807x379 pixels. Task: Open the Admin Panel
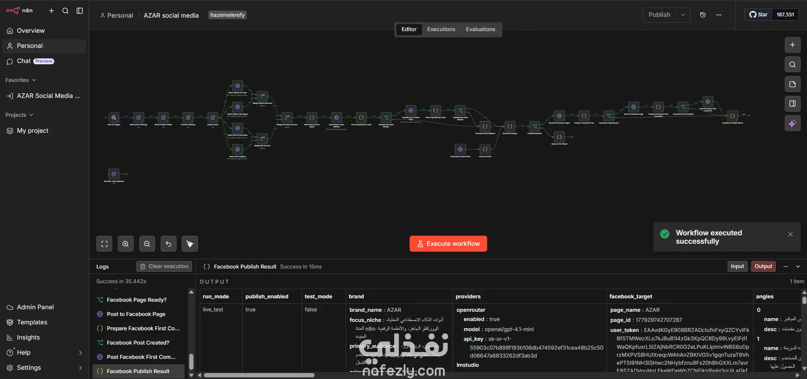click(44, 307)
